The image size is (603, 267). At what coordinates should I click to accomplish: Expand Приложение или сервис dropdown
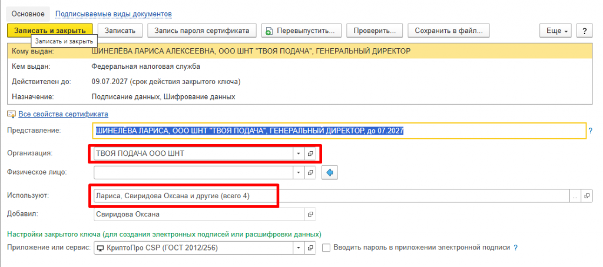point(299,248)
